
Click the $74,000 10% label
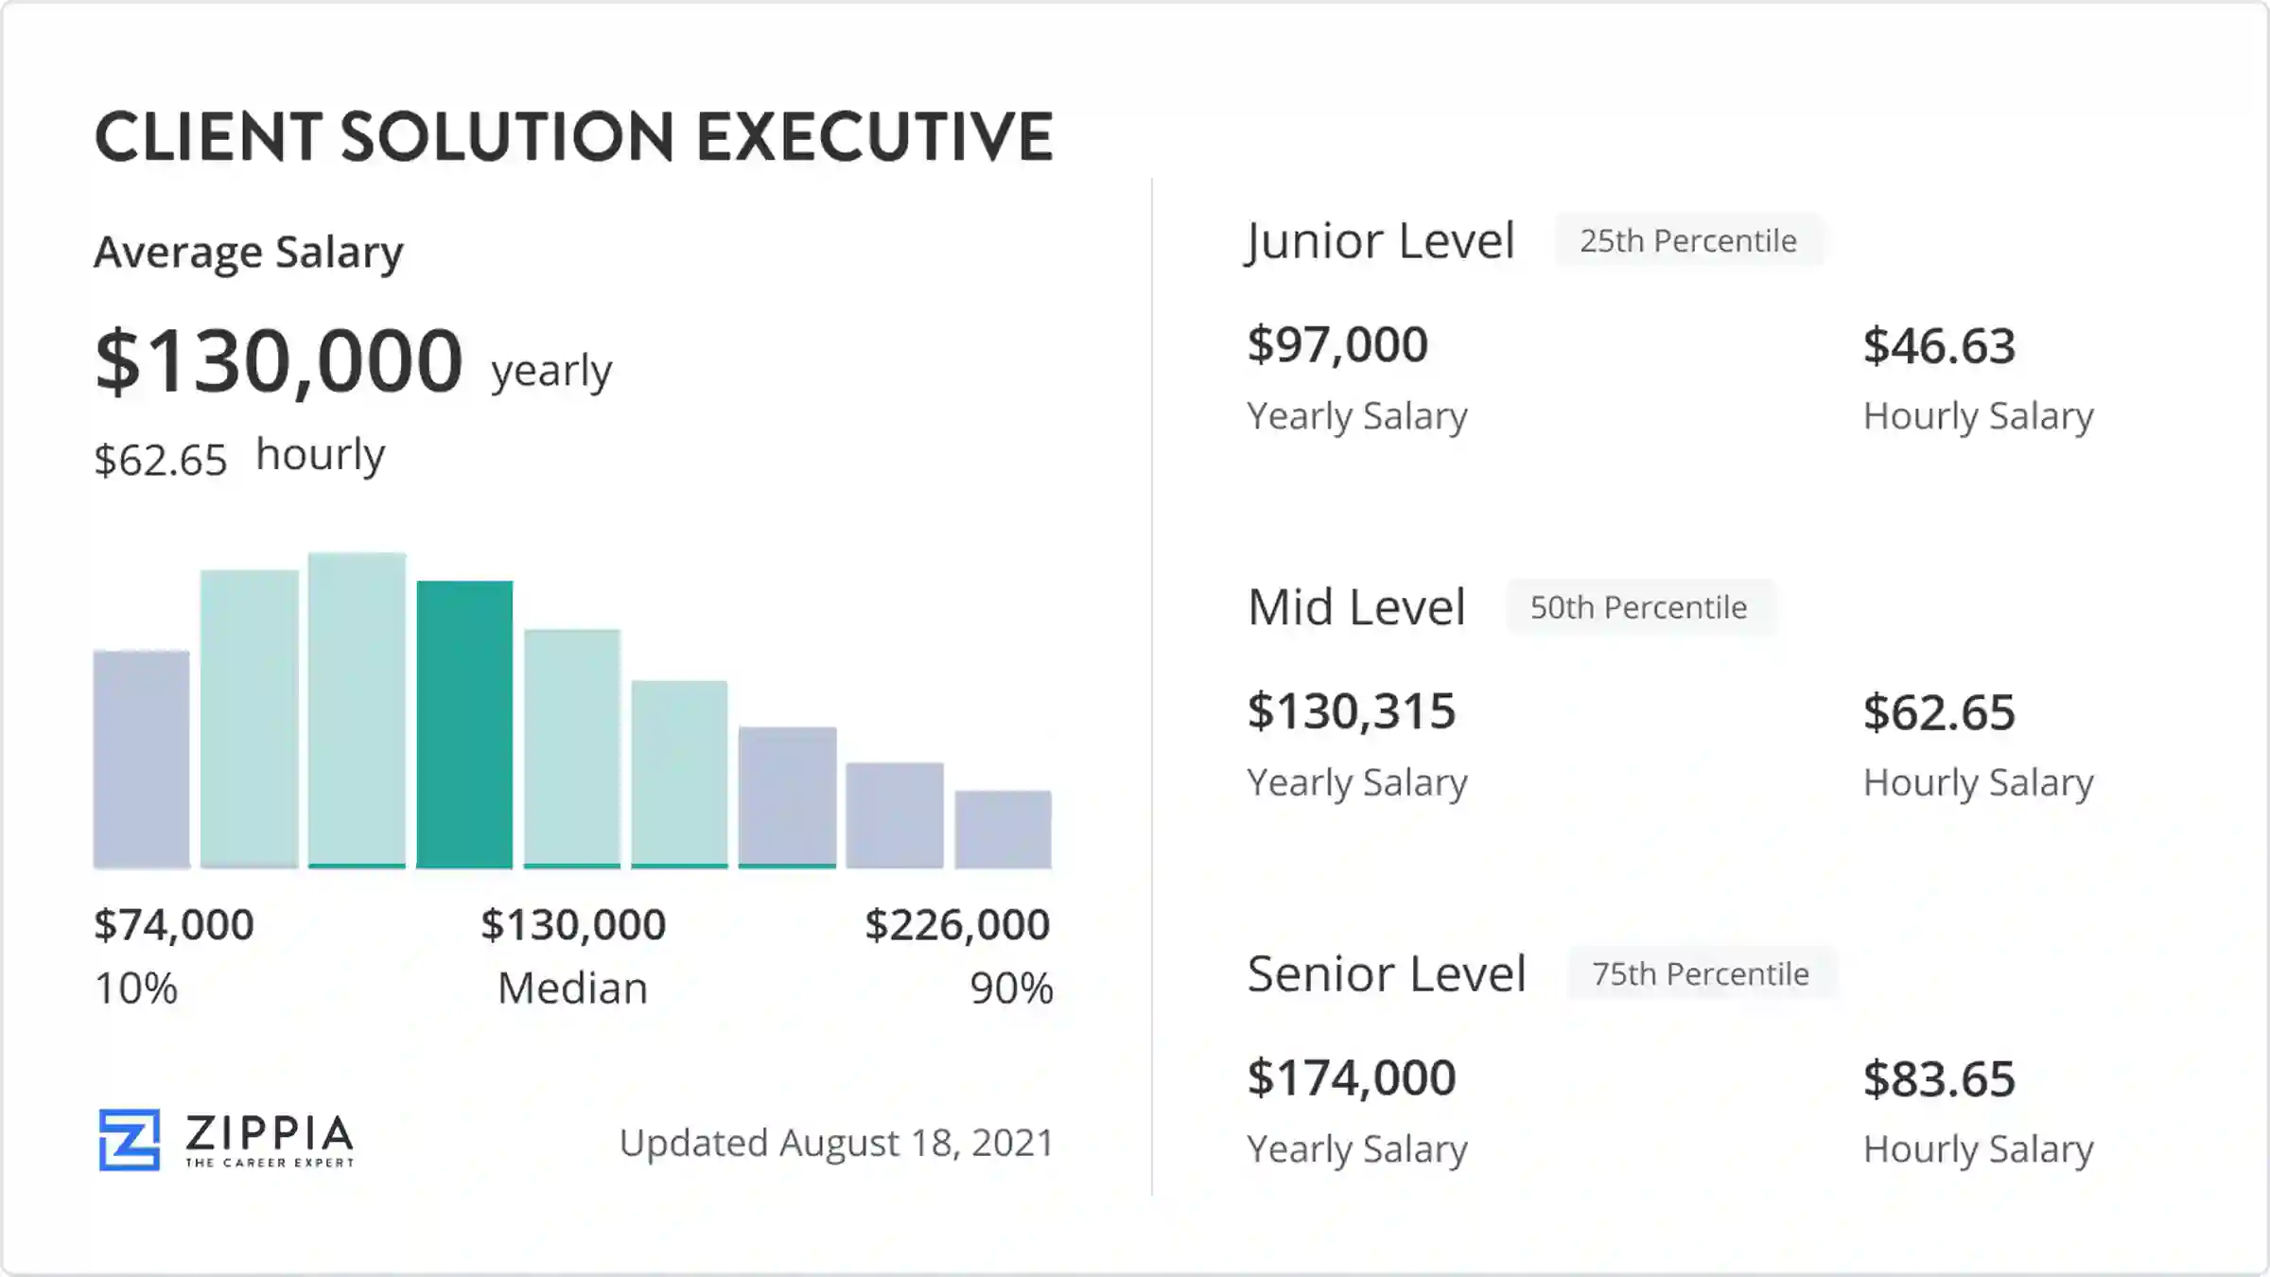[x=174, y=925]
